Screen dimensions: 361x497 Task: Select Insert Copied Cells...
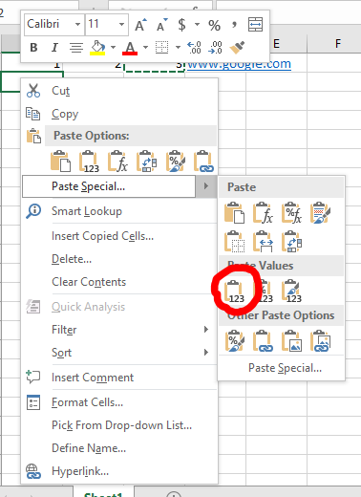[102, 236]
